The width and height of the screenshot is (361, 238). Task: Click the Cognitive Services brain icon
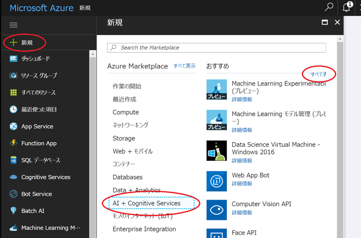pos(13,177)
